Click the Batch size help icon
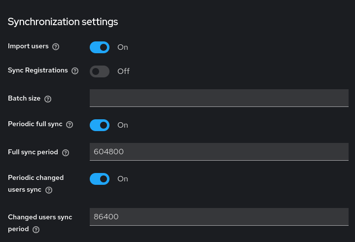355x242 pixels. [48, 99]
